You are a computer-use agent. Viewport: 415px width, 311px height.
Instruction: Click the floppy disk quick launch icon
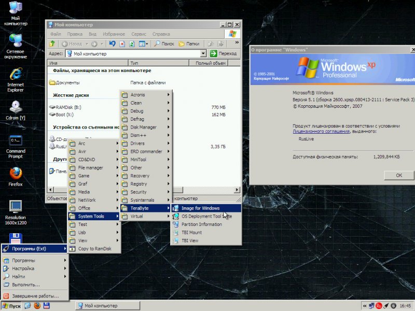tap(46, 306)
